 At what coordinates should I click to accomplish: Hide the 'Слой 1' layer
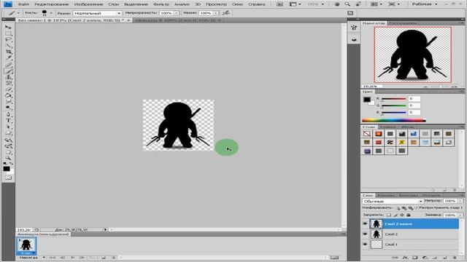click(x=365, y=245)
